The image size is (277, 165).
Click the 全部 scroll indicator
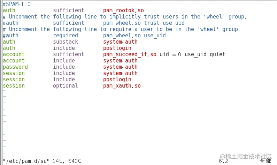pos(266,161)
